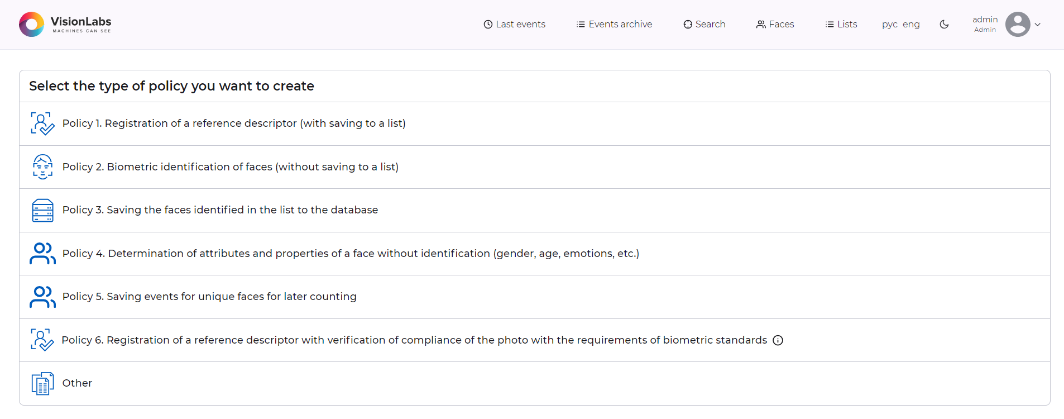Navigate to the Faces section
The image size is (1064, 419).
pos(775,24)
